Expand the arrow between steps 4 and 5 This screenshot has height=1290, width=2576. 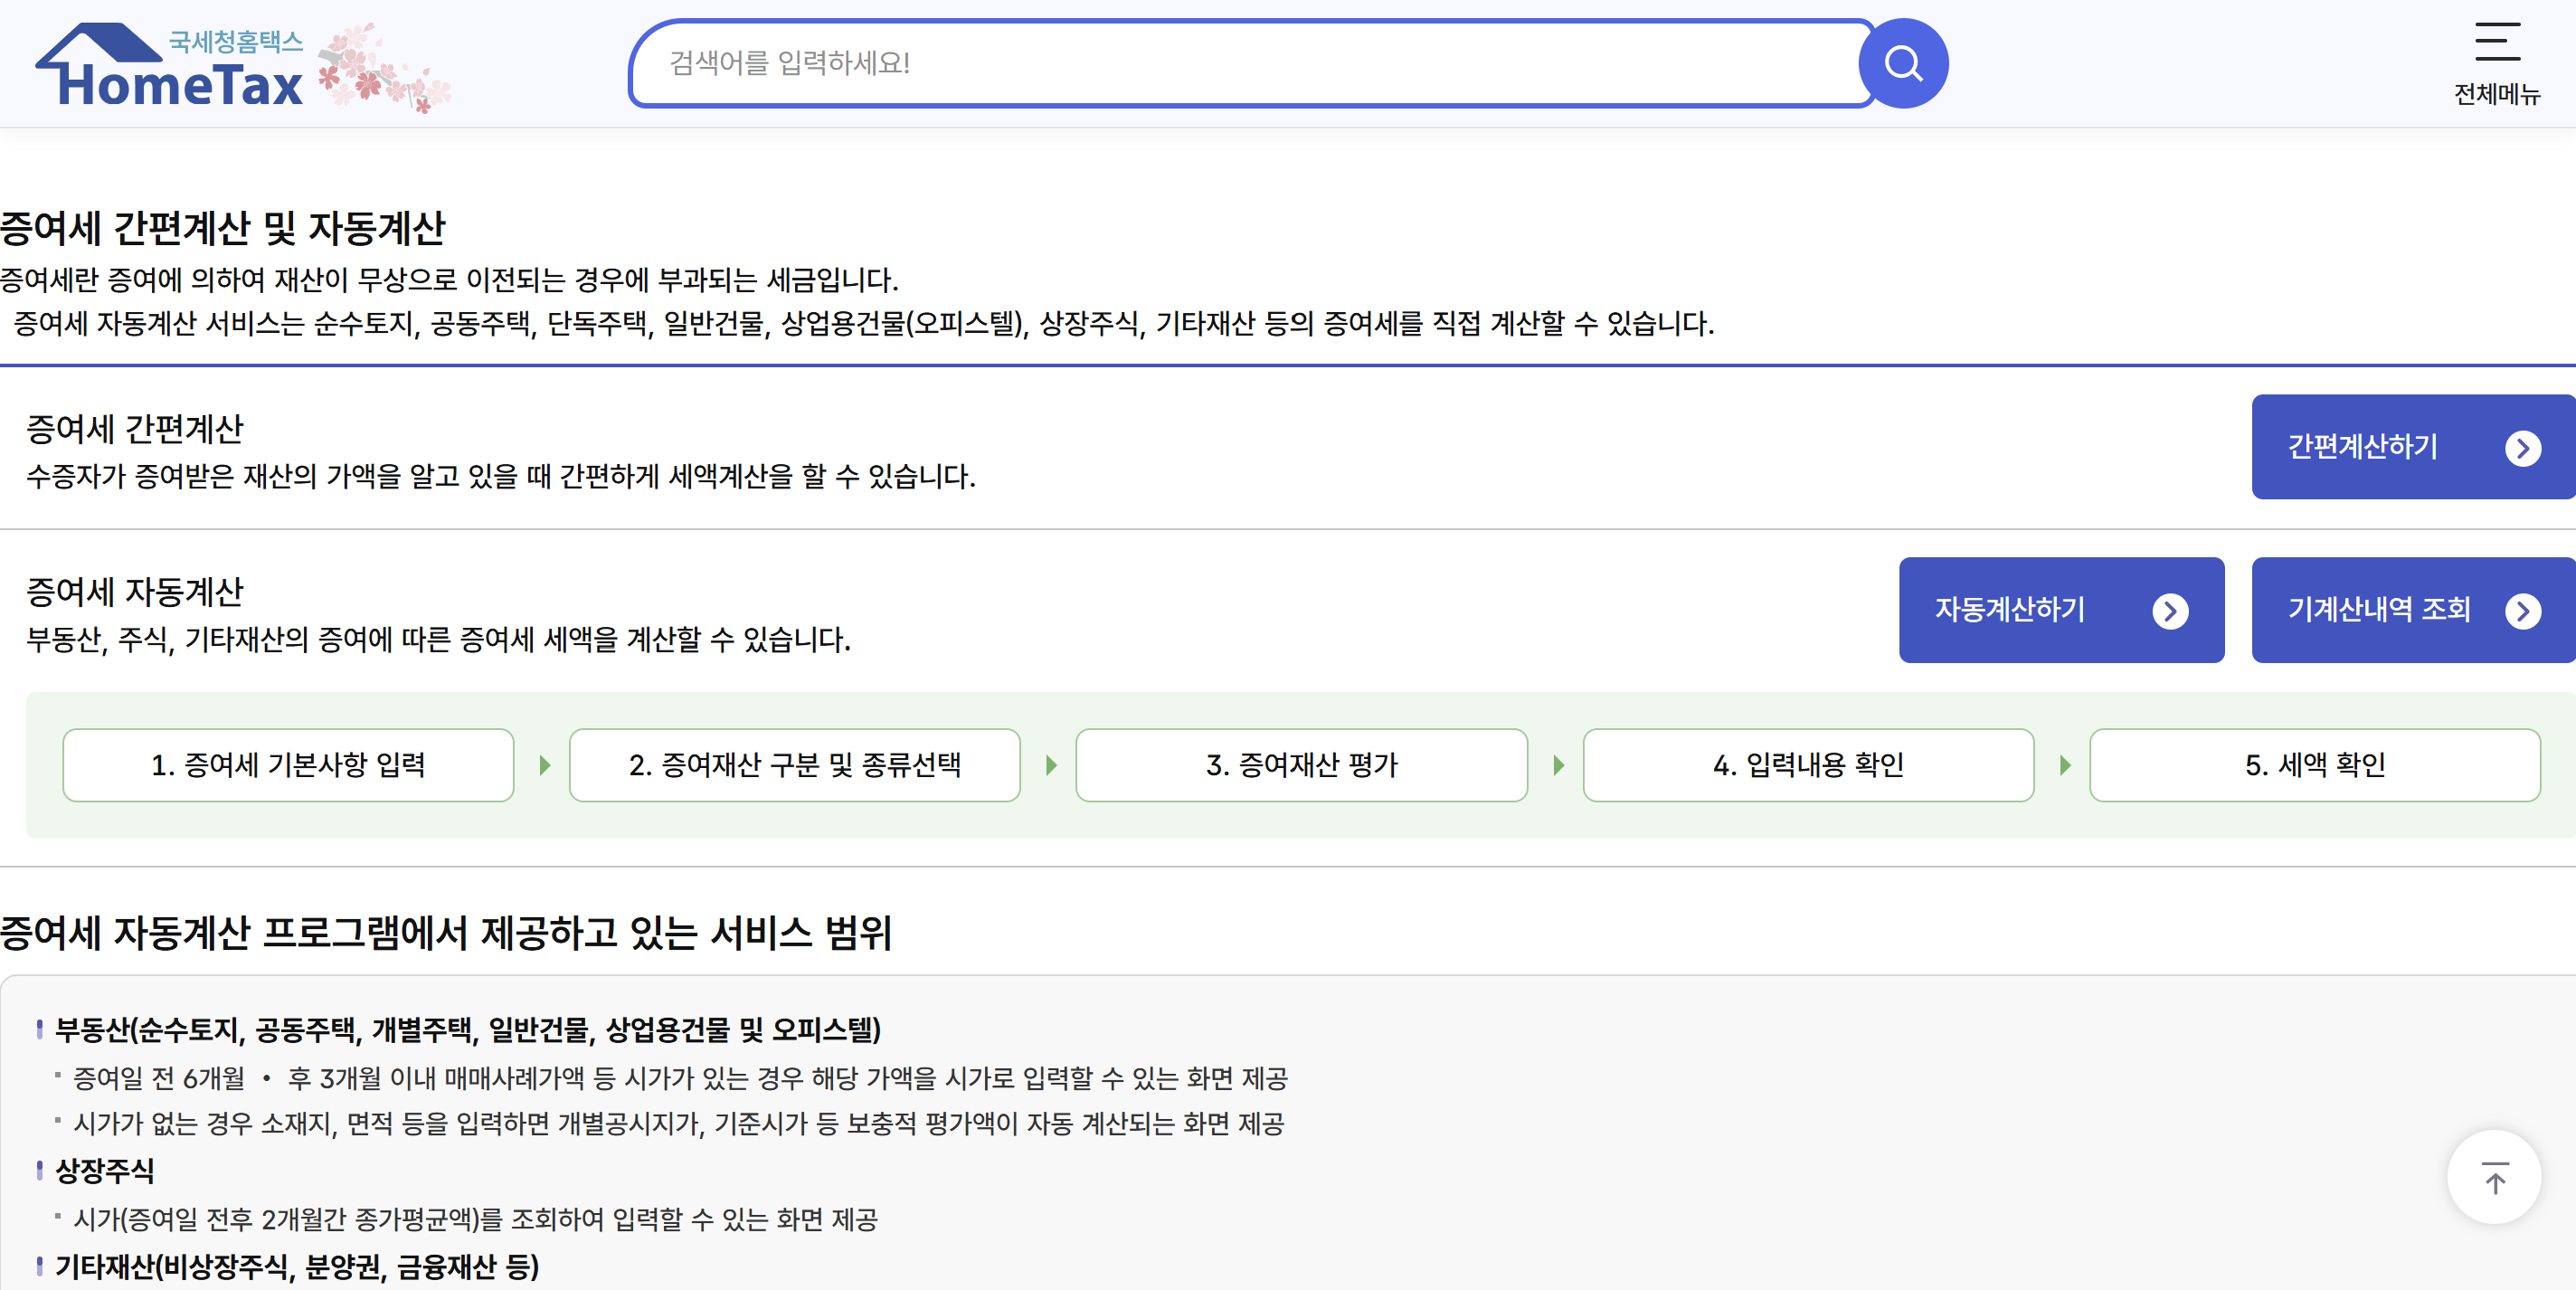[x=2064, y=765]
